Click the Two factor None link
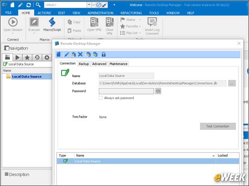 coord(103,117)
